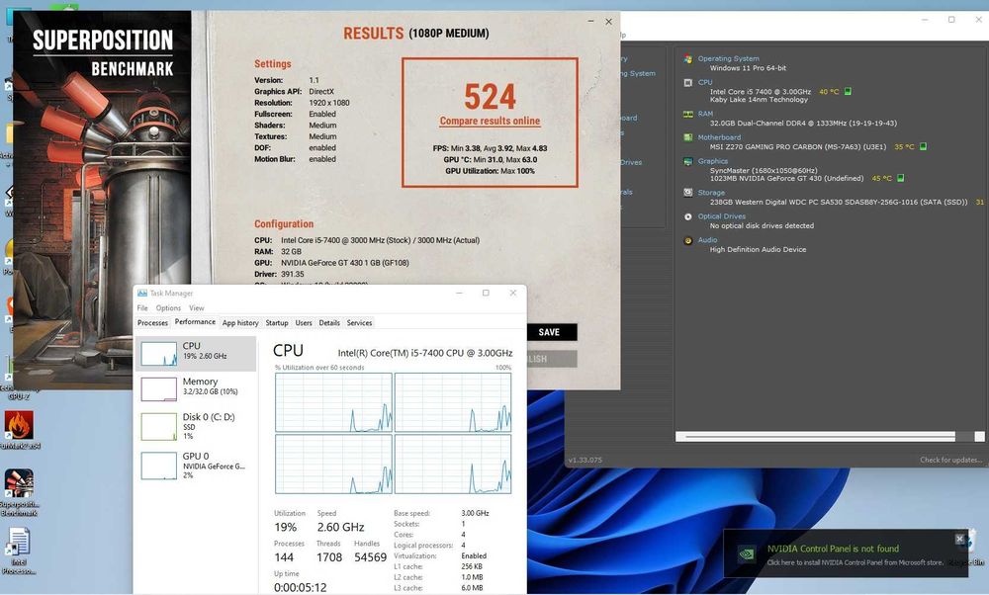Click 'Windows 11 Pro 64-bit' text

click(748, 68)
